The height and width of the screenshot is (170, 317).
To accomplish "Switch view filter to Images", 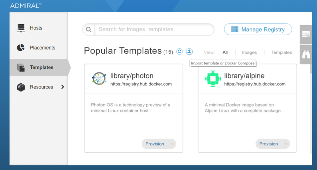I will pos(249,52).
